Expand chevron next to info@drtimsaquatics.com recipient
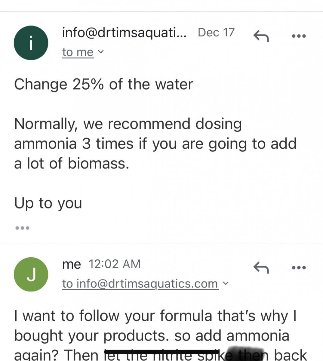This screenshot has height=361, width=323. pyautogui.click(x=226, y=283)
